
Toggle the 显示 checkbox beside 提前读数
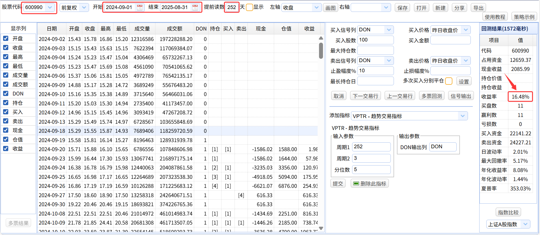pos(249,7)
